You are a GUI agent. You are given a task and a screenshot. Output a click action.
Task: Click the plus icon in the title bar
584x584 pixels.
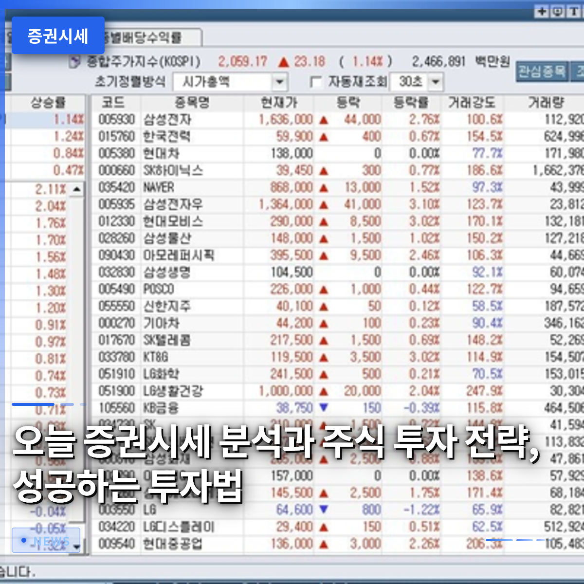coord(542,11)
